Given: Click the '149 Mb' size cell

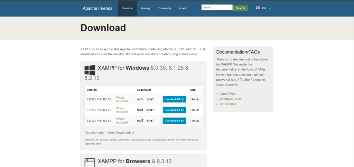Looking at the screenshot, I should pos(195,121).
